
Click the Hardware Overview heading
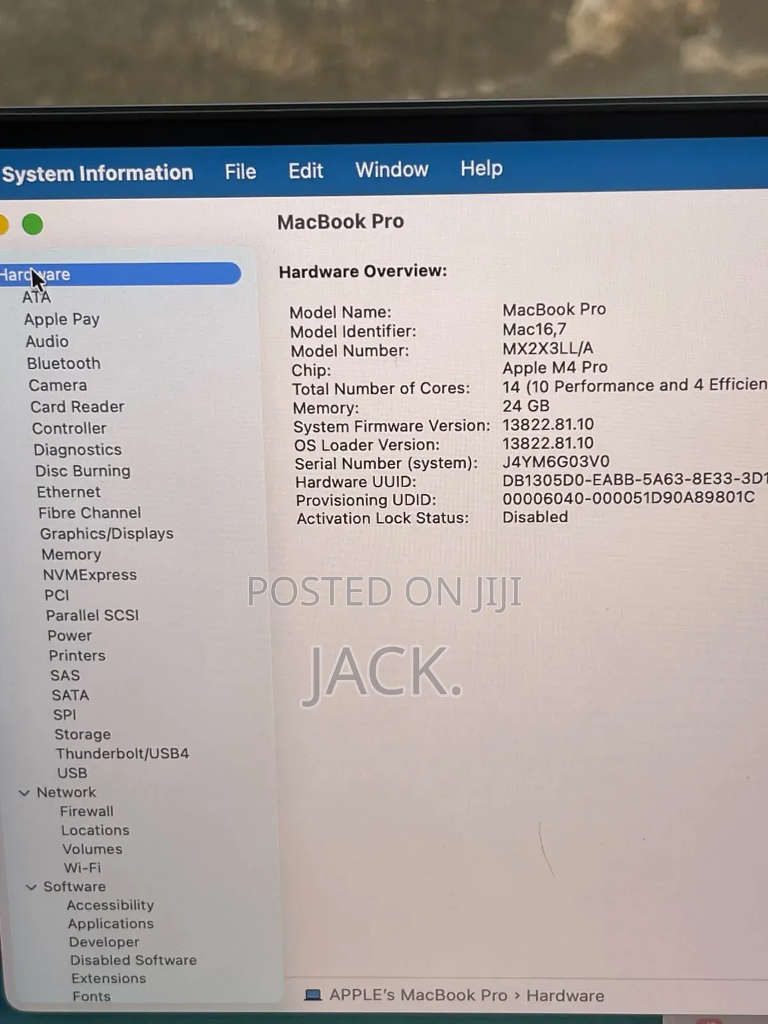pyautogui.click(x=363, y=271)
